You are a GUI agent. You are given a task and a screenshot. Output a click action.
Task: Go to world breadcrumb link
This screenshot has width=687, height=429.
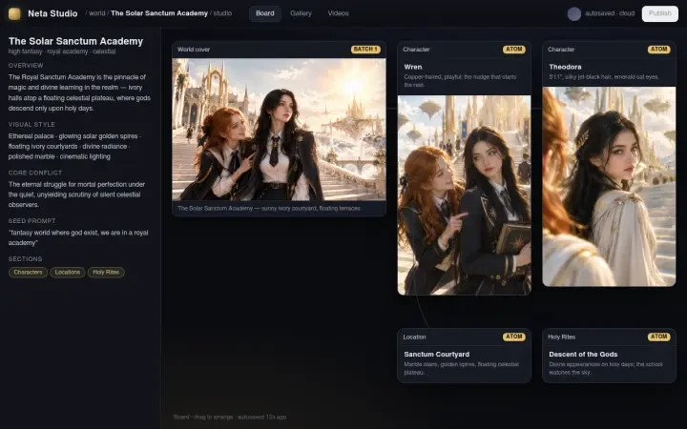point(96,13)
